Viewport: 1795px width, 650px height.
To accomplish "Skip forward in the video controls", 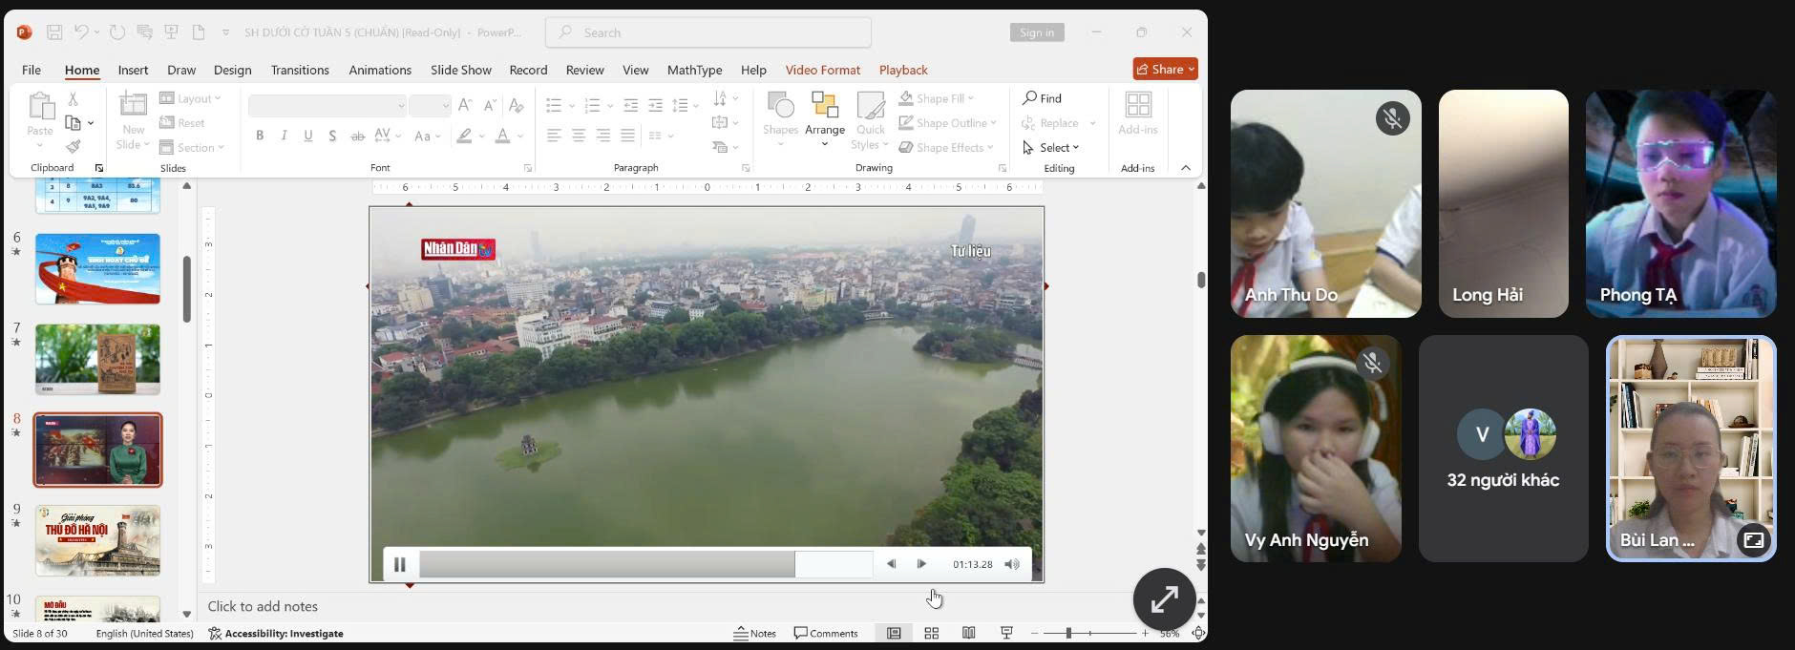I will pyautogui.click(x=921, y=564).
